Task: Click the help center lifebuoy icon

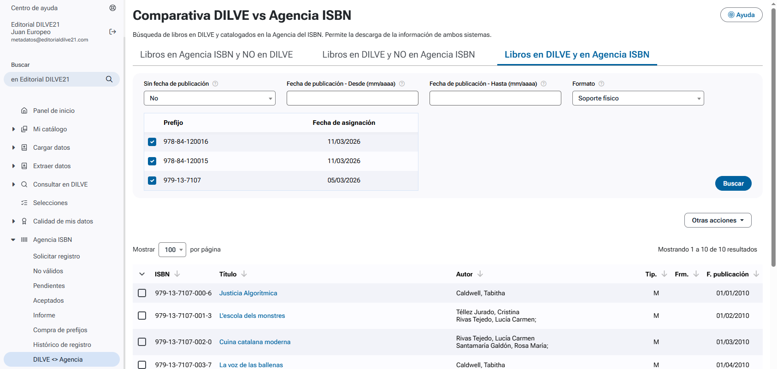Action: pyautogui.click(x=112, y=8)
